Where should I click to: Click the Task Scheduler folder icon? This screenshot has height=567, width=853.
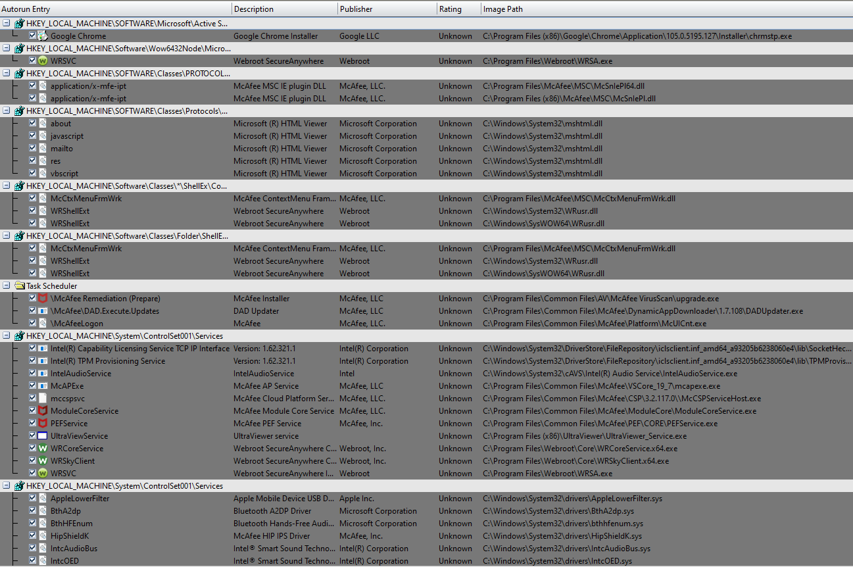[19, 286]
